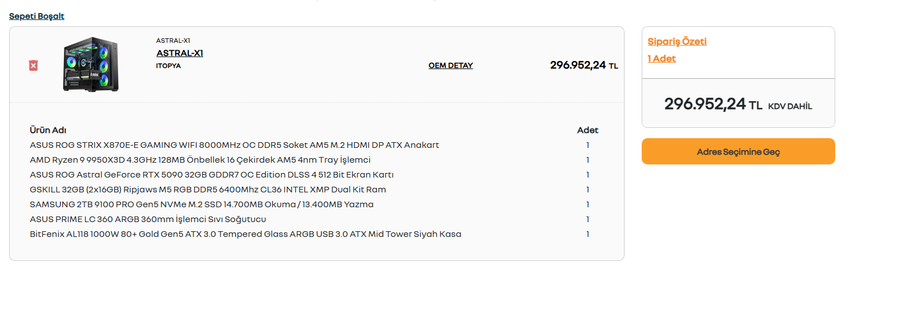Image resolution: width=914 pixels, height=334 pixels.
Task: Select the ASUS PRIME LC 360 cooler row
Action: point(314,219)
